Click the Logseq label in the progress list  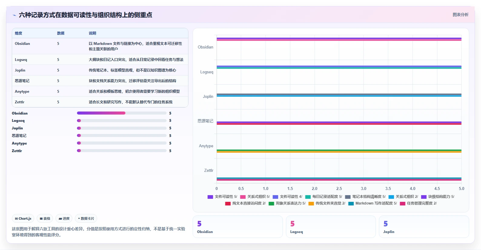[18, 121]
